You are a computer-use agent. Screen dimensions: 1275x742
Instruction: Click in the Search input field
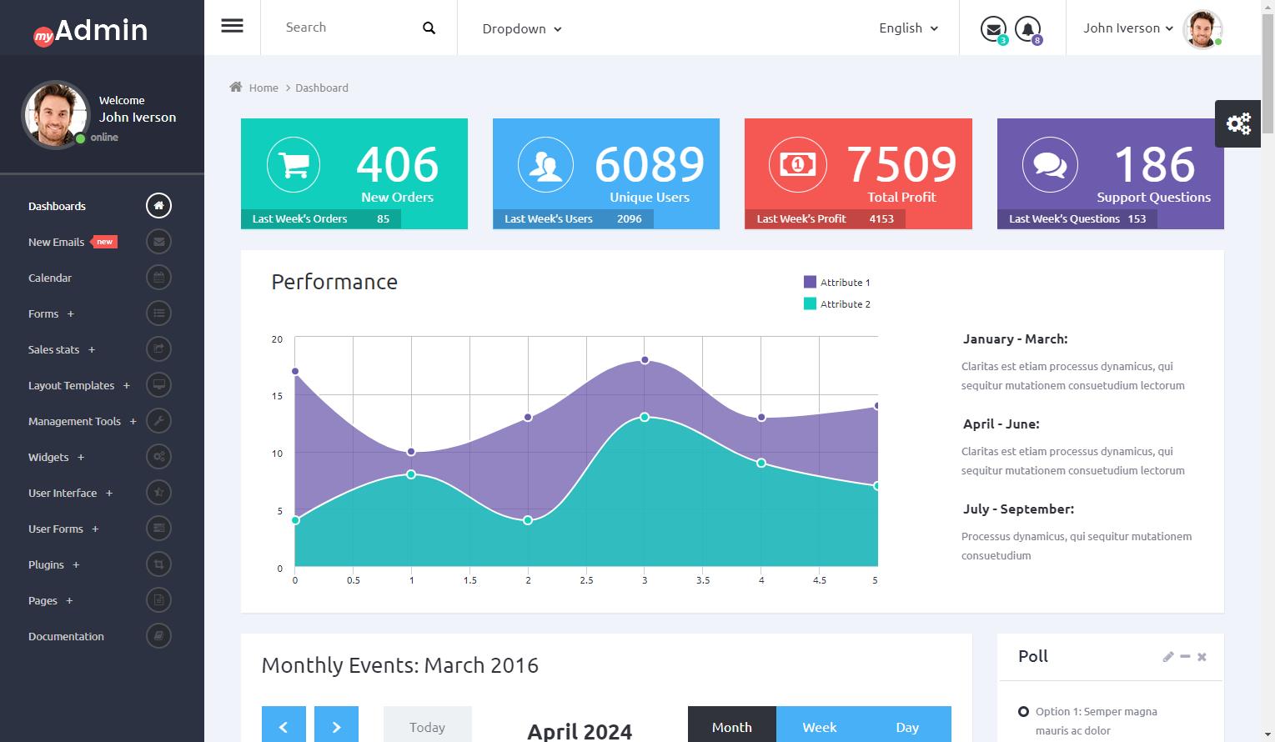(x=346, y=28)
